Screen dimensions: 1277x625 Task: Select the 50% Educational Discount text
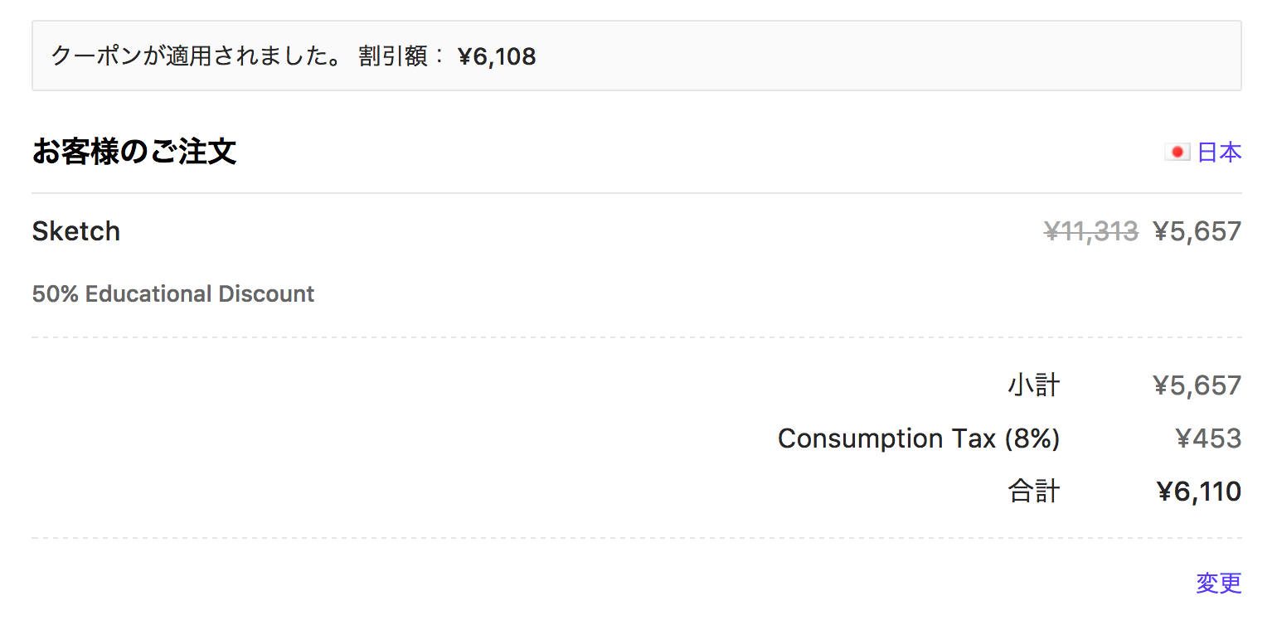[x=173, y=294]
